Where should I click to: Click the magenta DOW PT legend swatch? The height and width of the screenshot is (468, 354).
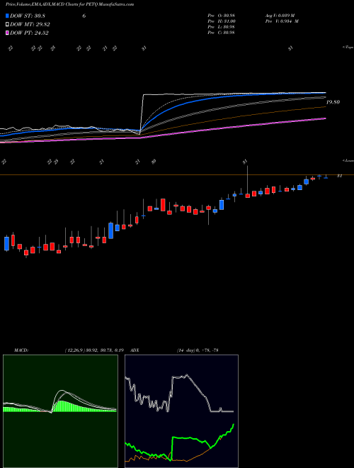7,33
